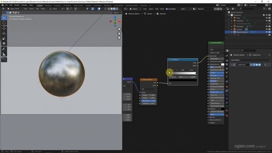Image resolution: width=272 pixels, height=153 pixels.
Task: Open the Texture properties tab
Action: click(227, 116)
